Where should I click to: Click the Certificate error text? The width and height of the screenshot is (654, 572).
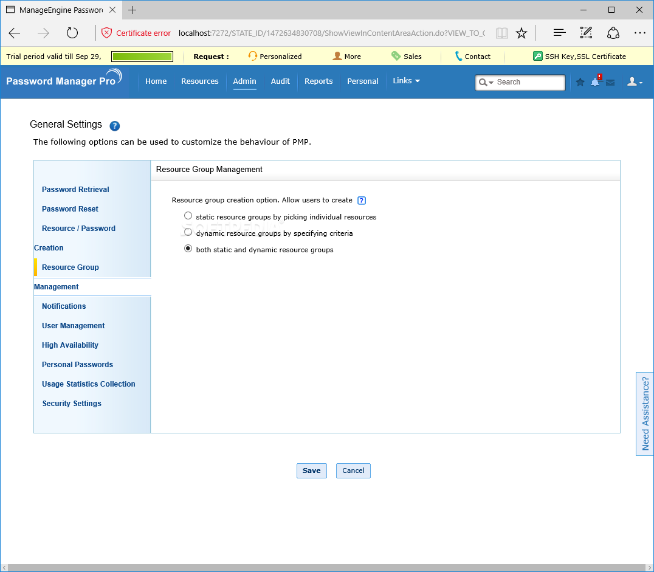pyautogui.click(x=143, y=33)
